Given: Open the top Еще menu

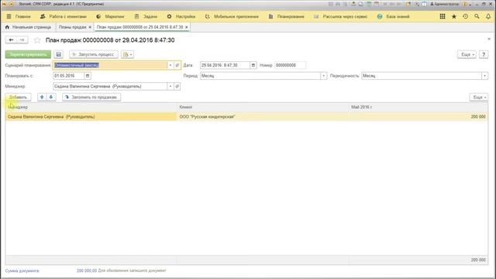Looking at the screenshot, I should [467, 54].
